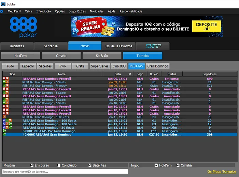
Task: Switch to the Sentar Já tab
Action: pos(51,46)
